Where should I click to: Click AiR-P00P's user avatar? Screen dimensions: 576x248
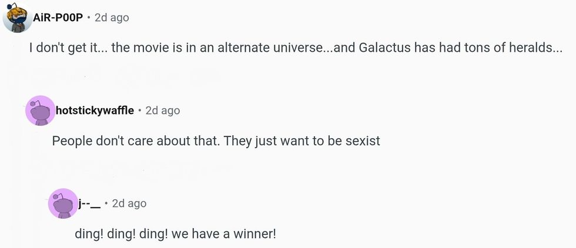(x=18, y=18)
